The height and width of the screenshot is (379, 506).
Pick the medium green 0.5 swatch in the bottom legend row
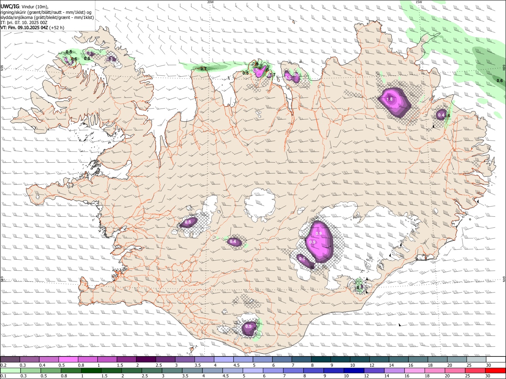point(51,371)
